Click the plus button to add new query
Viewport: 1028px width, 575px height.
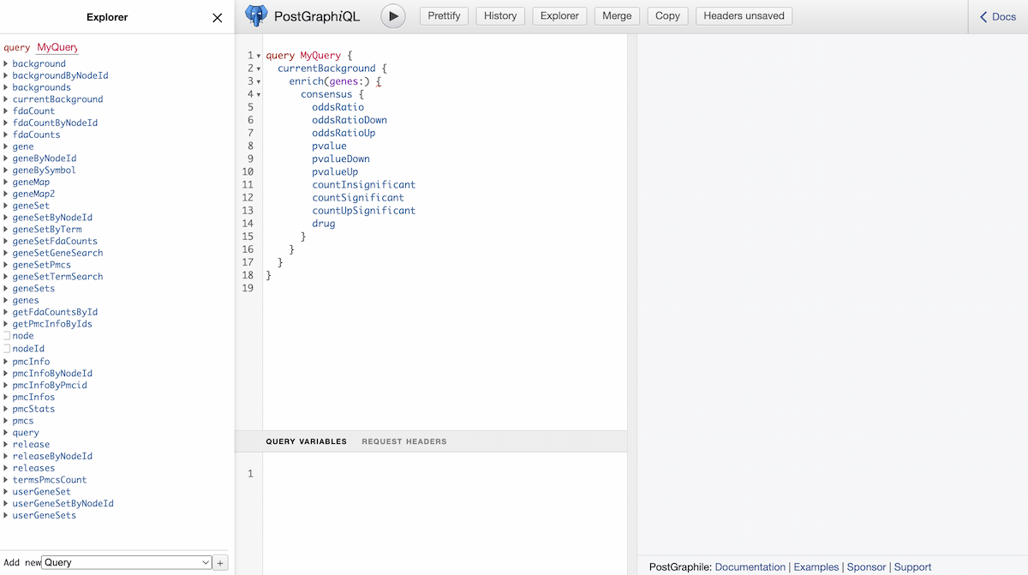(x=220, y=562)
